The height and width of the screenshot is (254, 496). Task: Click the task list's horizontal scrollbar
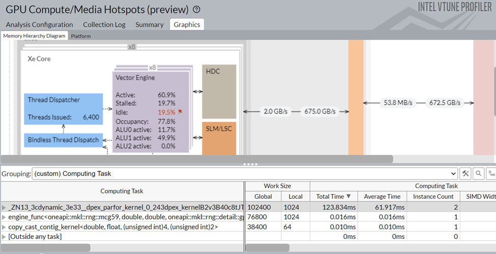(46, 248)
